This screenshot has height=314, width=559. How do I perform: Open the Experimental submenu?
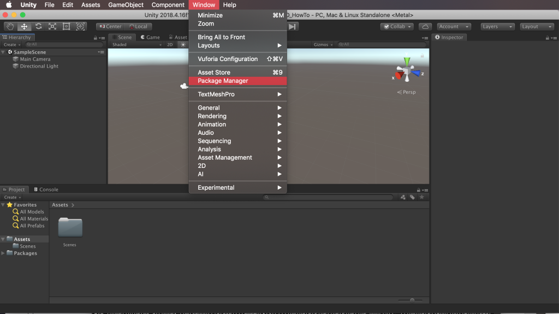click(x=238, y=188)
